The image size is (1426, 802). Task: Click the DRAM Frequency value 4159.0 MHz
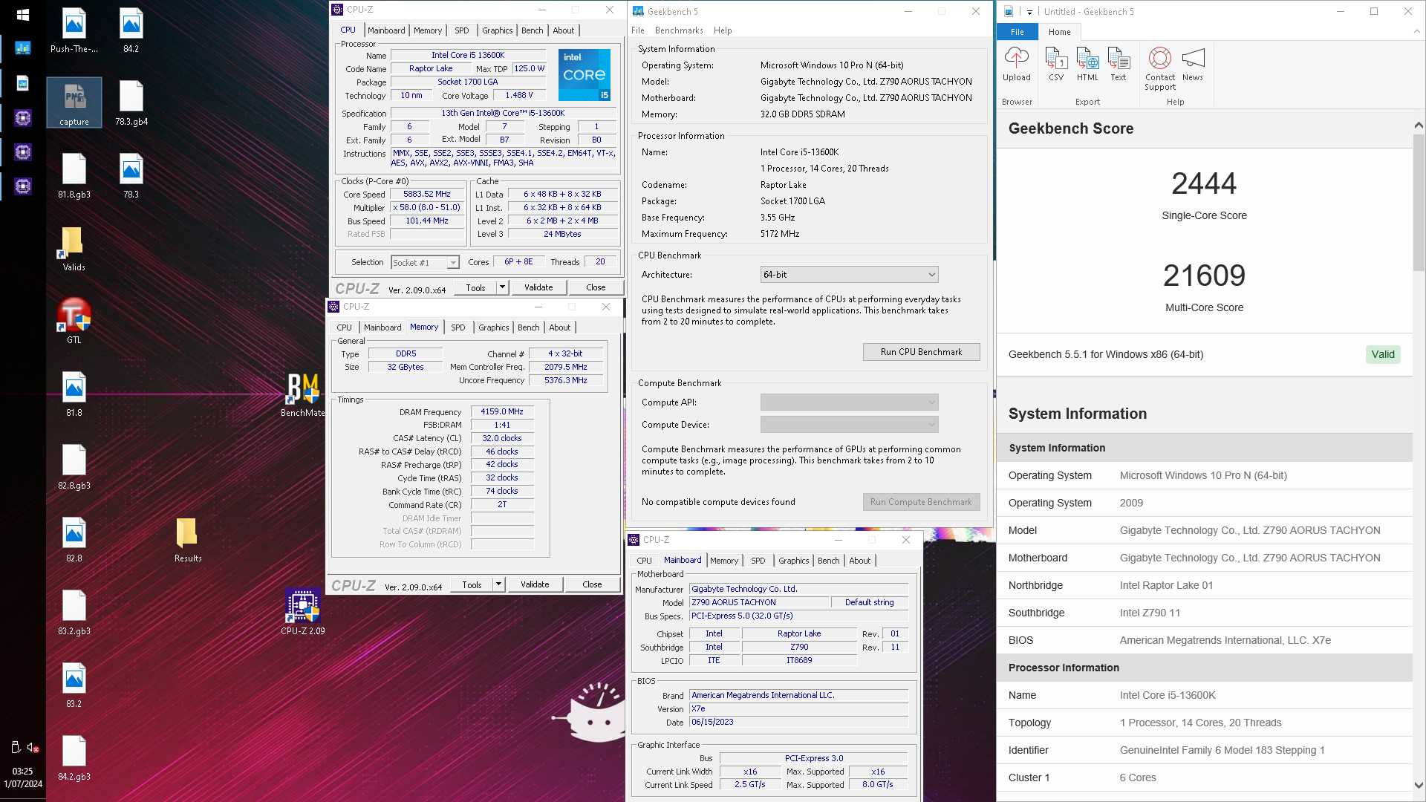(502, 411)
